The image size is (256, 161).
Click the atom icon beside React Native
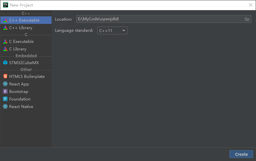tap(5, 107)
